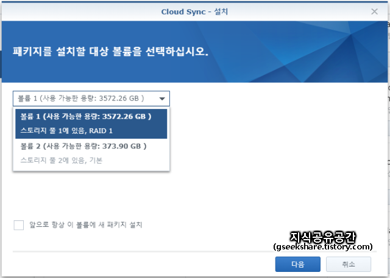Click the 스토리지 풀 2에 있음, 기본 text
Image resolution: width=390 pixels, height=278 pixels.
tap(61, 161)
